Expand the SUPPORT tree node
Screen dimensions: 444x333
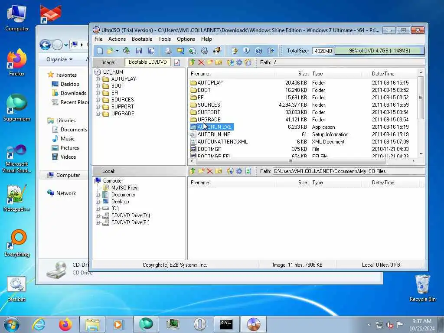tap(98, 107)
